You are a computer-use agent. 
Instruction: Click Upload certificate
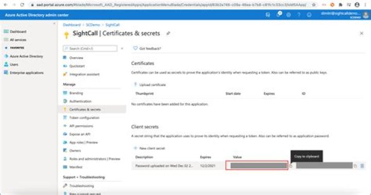tap(150, 85)
